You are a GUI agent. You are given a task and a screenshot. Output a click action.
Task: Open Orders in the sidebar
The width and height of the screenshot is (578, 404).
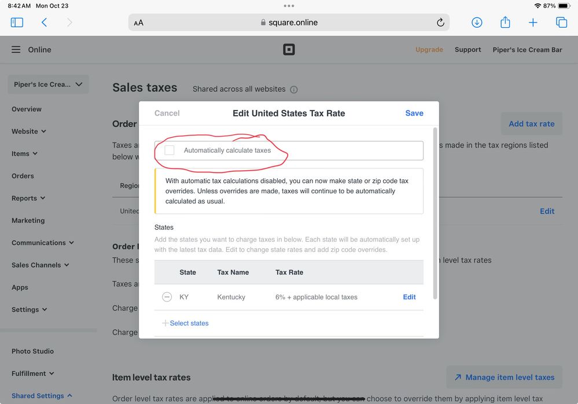tap(23, 176)
